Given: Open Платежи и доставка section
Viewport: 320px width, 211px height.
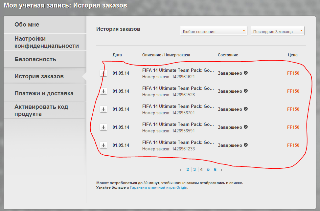Looking at the screenshot, I should tap(45, 93).
